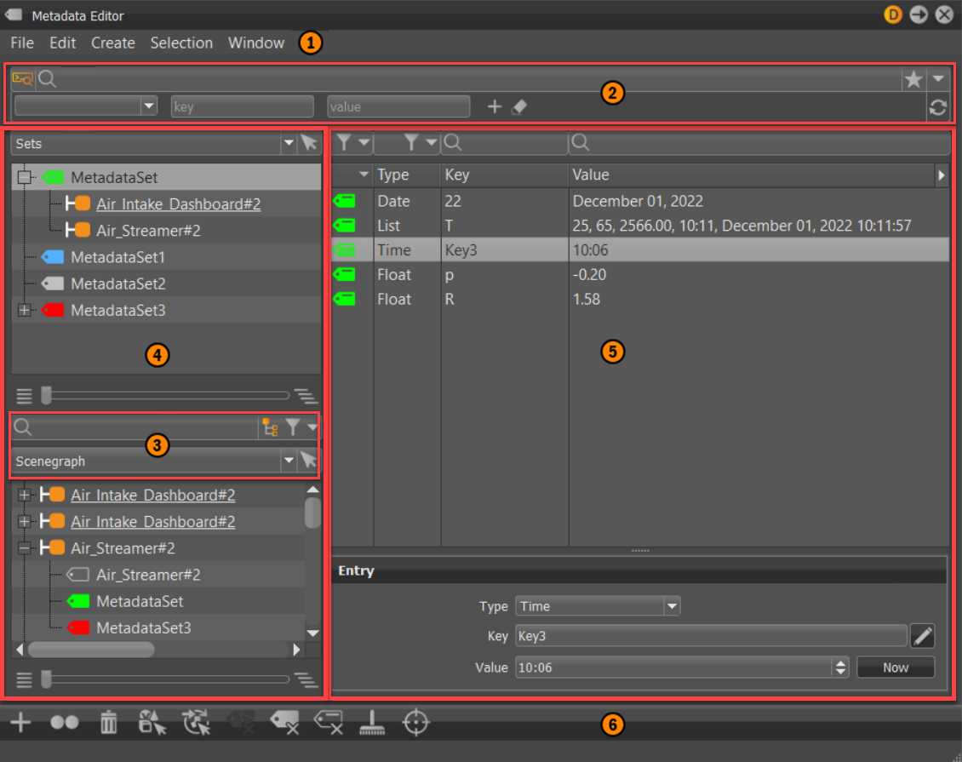Click the value input field in the search bar
Screen dimensions: 962x762
point(398,106)
